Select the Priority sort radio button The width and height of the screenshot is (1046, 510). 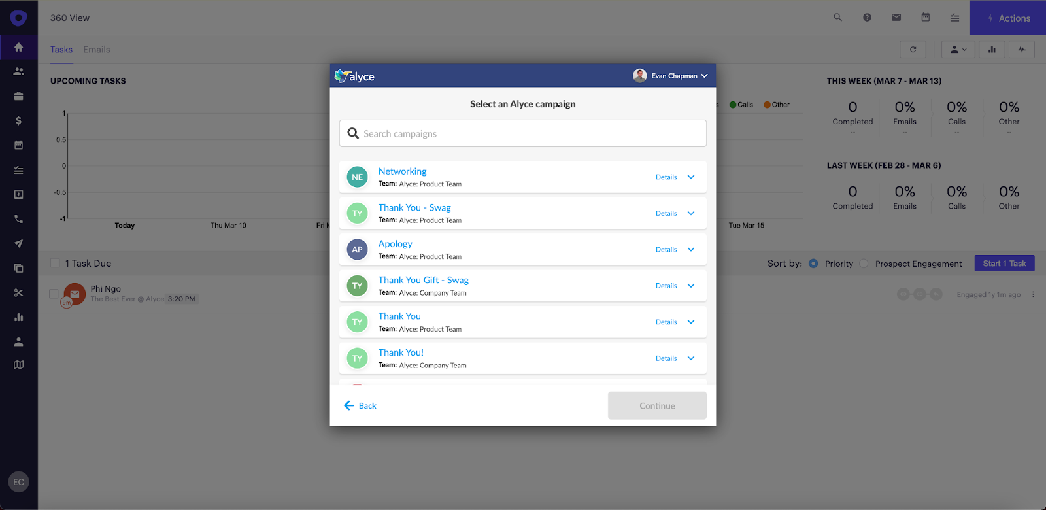pos(813,263)
